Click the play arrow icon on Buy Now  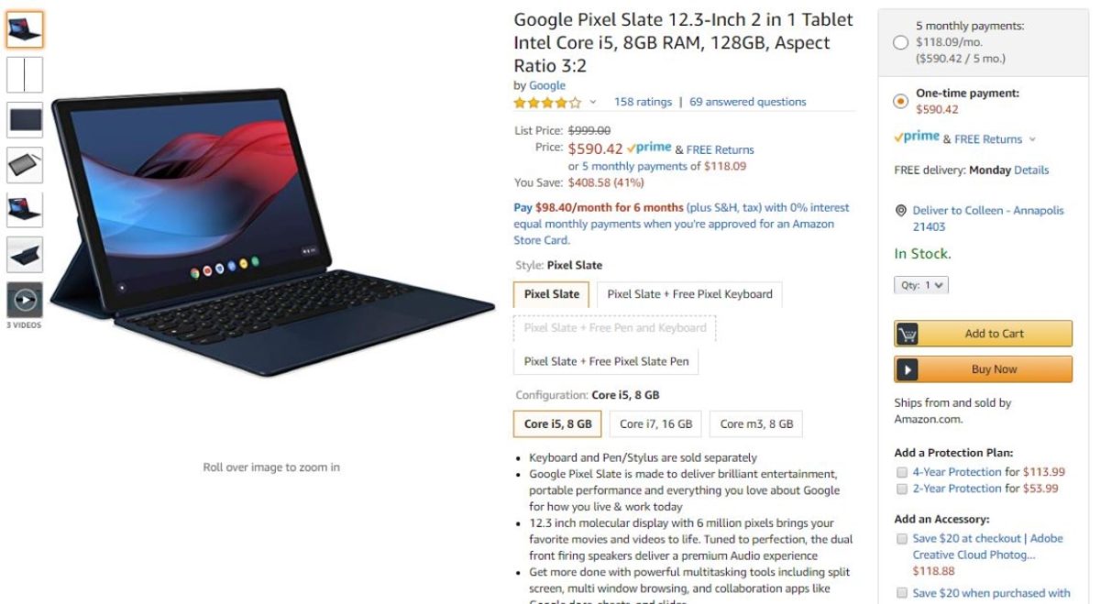(x=907, y=369)
